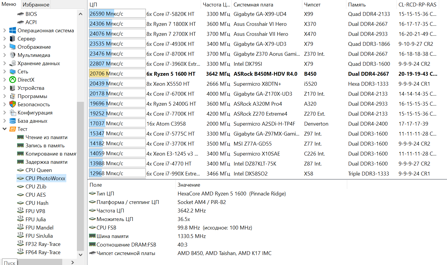
Task: Click the Значение column header
Action: 261,185
